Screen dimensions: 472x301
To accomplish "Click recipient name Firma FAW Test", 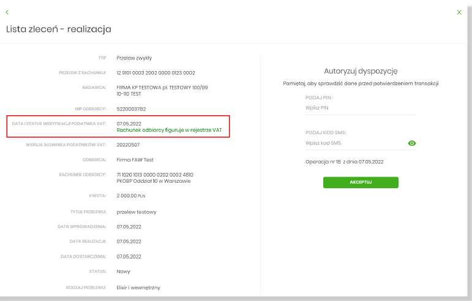I will (135, 160).
